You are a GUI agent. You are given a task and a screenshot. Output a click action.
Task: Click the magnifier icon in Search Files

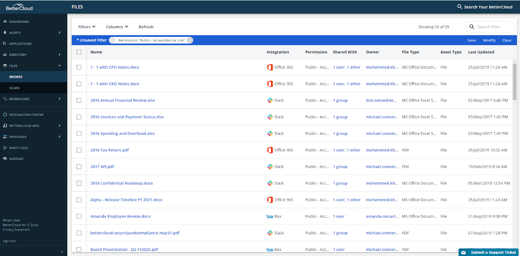tap(472, 27)
